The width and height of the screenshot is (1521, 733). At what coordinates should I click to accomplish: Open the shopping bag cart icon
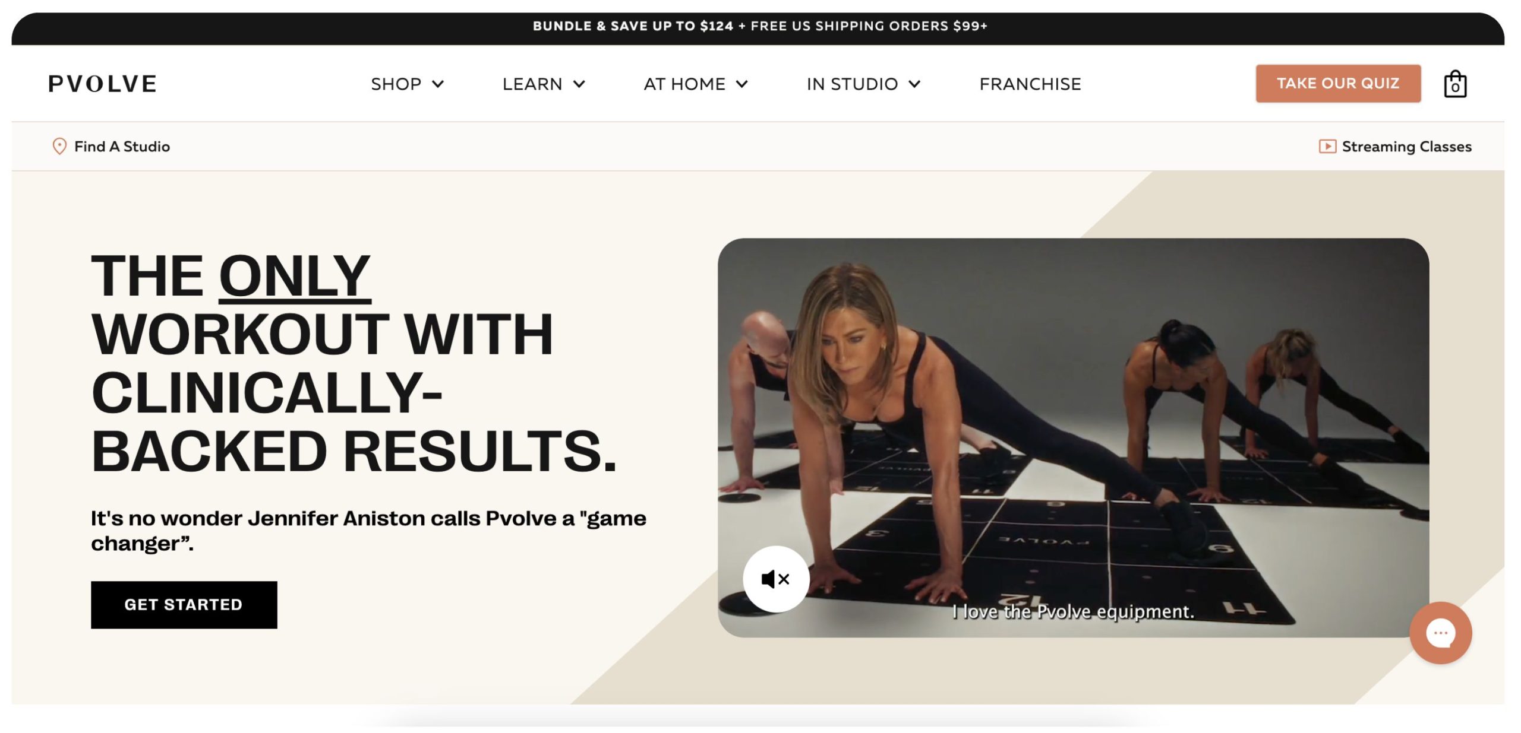point(1454,84)
